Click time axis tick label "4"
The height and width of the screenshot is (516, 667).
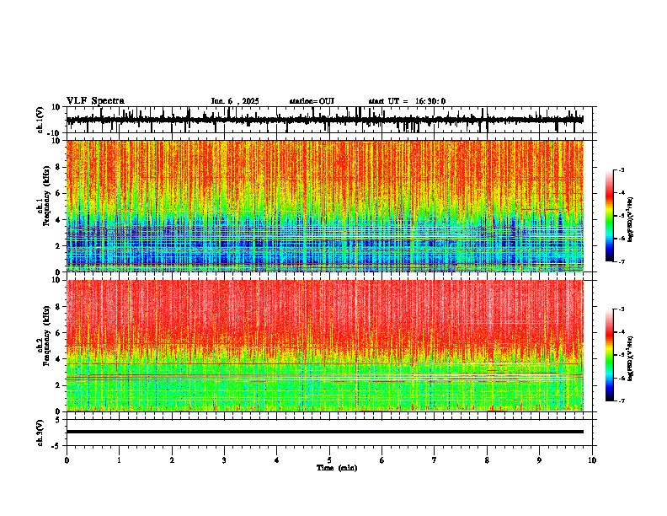pyautogui.click(x=277, y=460)
